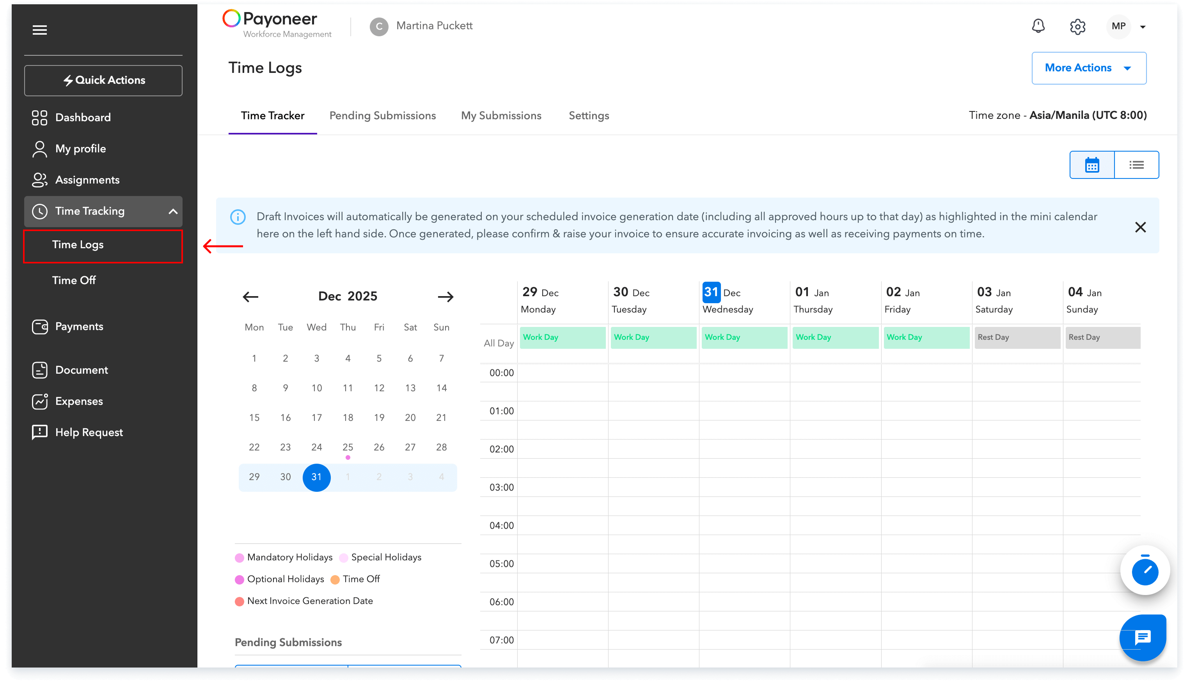Viewport: 1189px width, 687px height.
Task: Open the My Submissions tab
Action: point(500,116)
